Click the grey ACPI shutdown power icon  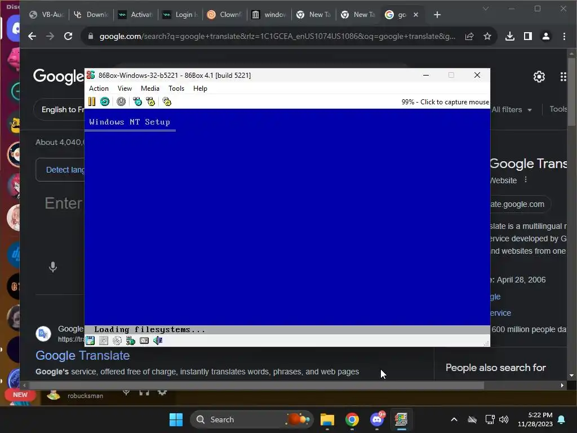(x=121, y=101)
